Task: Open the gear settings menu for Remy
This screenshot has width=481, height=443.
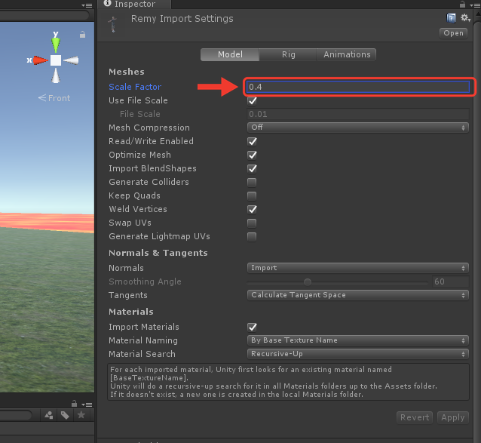Action: click(x=465, y=18)
